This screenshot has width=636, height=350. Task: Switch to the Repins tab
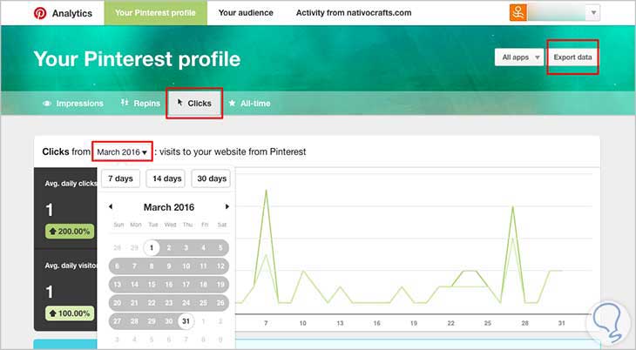[140, 104]
